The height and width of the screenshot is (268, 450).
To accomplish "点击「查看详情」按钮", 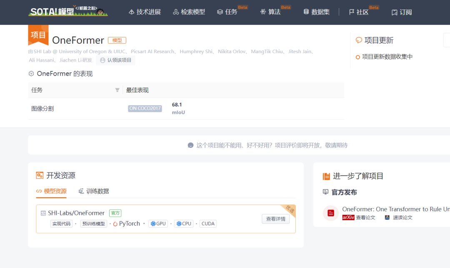I will pos(275,219).
